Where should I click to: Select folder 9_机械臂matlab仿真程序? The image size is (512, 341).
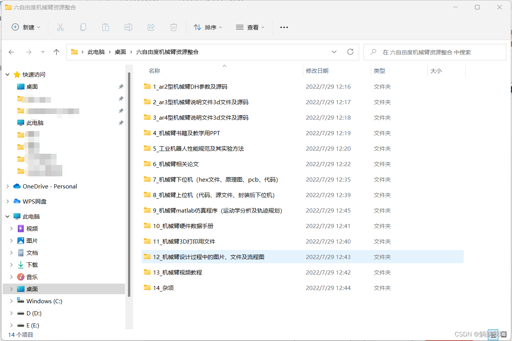302,210
